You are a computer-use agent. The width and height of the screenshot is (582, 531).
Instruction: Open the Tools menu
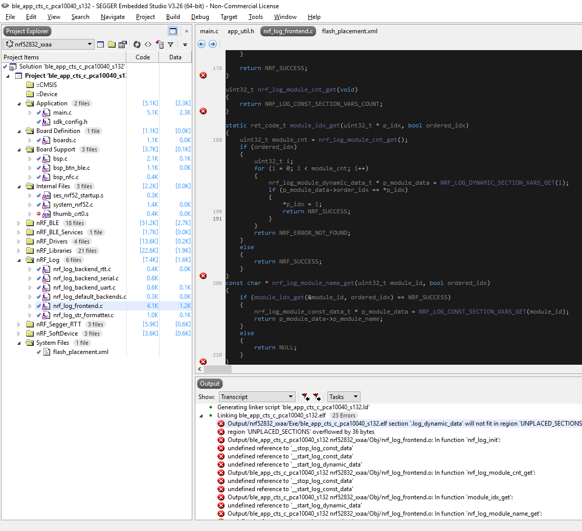click(x=255, y=17)
